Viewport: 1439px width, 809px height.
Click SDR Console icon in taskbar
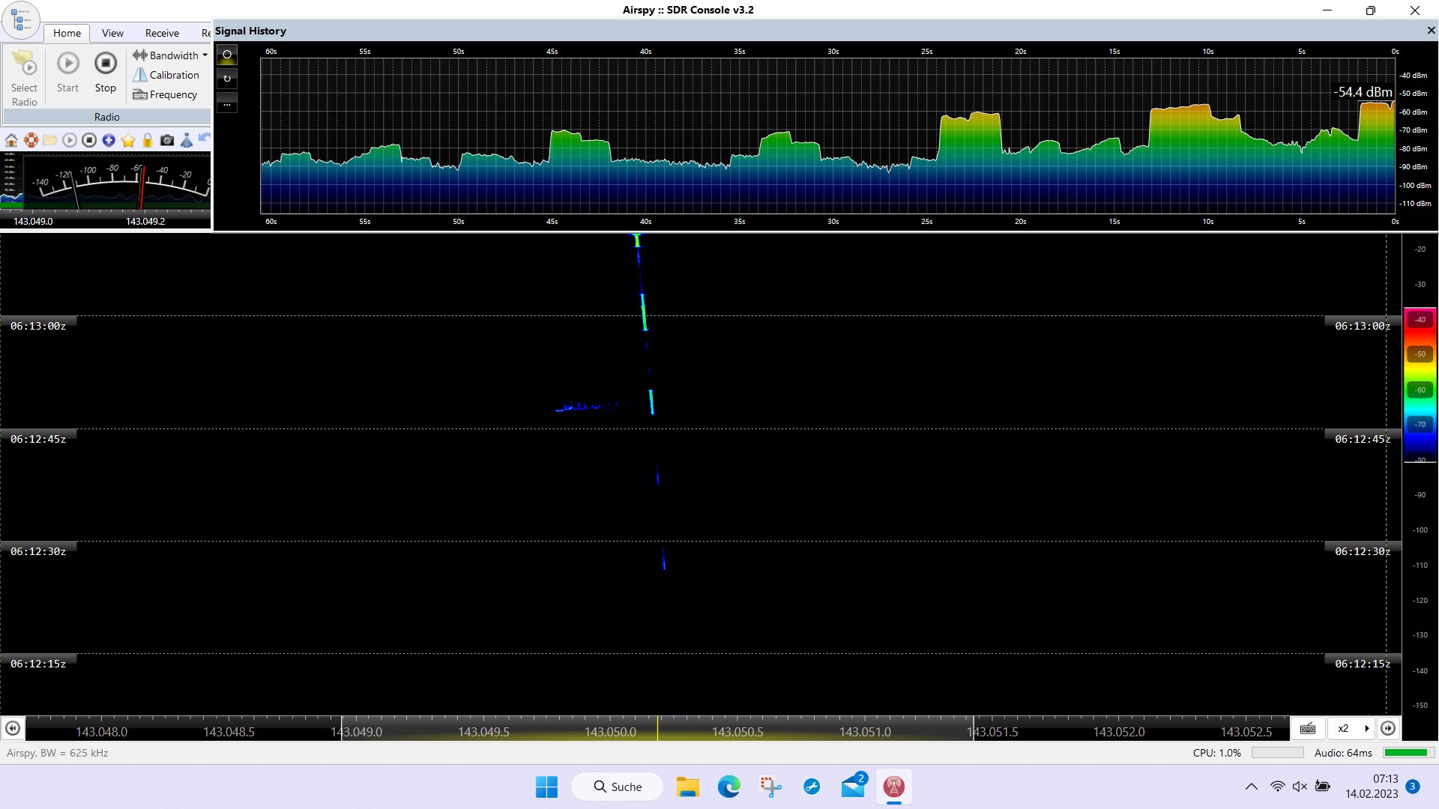pos(893,787)
